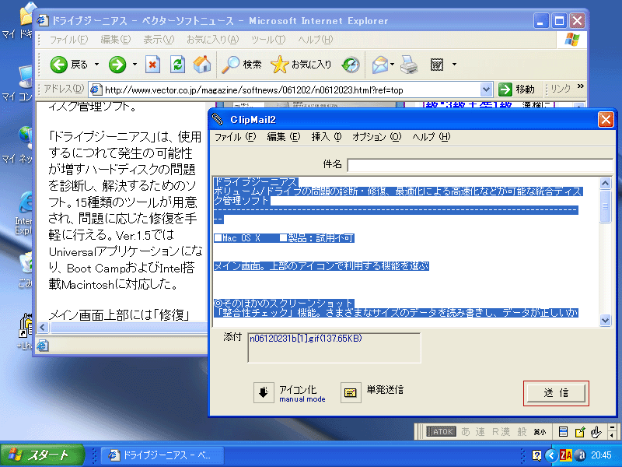Stop page loading in Internet Explorer
The width and height of the screenshot is (622, 467).
point(152,65)
